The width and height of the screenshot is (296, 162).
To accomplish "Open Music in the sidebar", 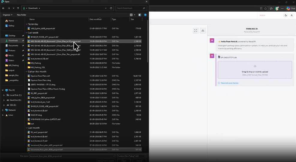I will point(11,55).
